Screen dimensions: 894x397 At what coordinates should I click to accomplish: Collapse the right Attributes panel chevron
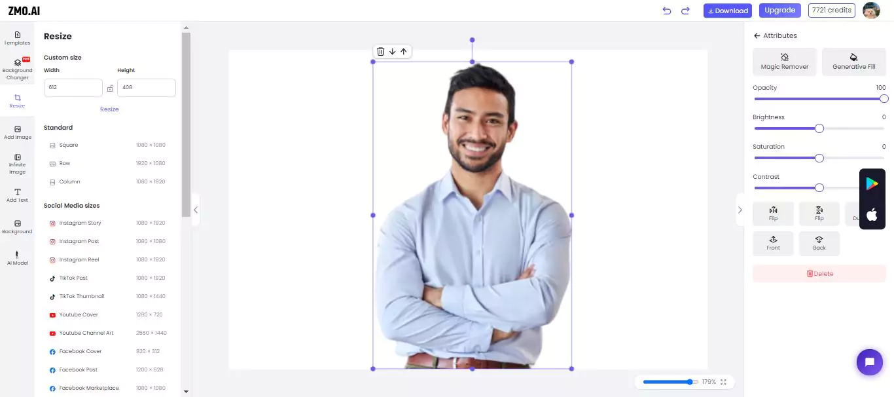(x=740, y=210)
